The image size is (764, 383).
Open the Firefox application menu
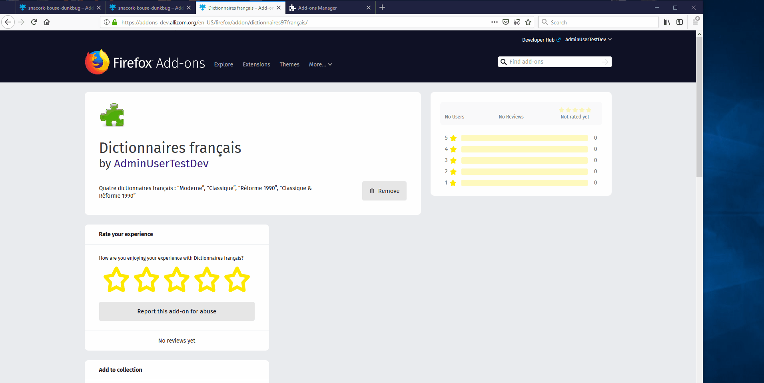click(x=695, y=22)
